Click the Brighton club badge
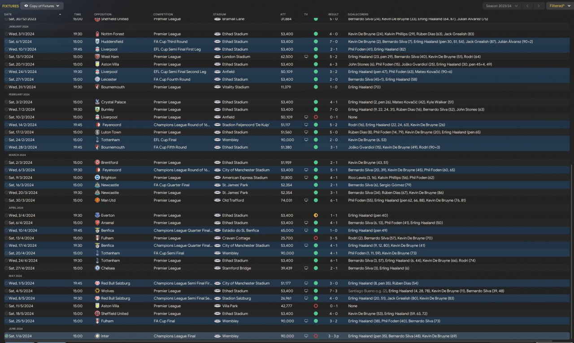The image size is (574, 343). 97,177
